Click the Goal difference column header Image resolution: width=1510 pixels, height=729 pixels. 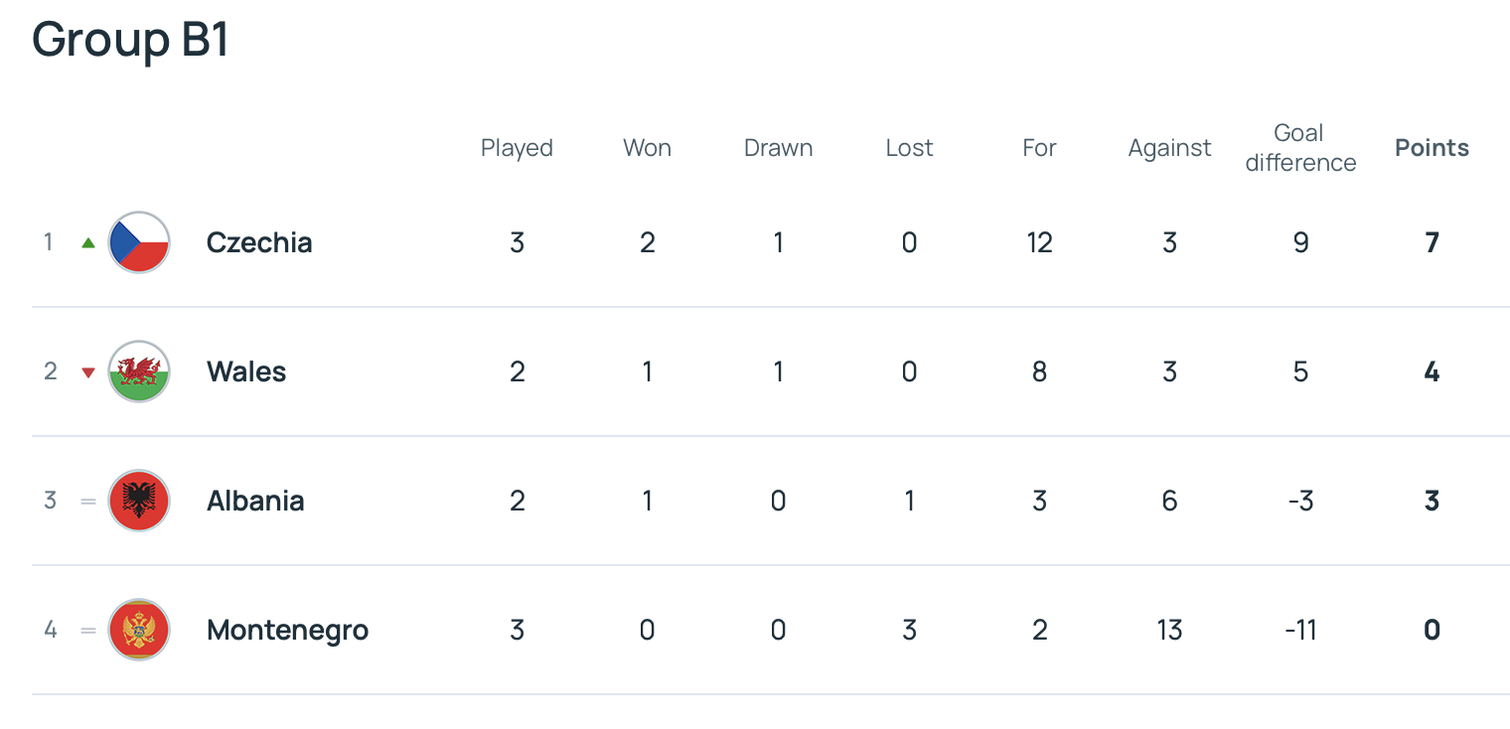click(1300, 148)
